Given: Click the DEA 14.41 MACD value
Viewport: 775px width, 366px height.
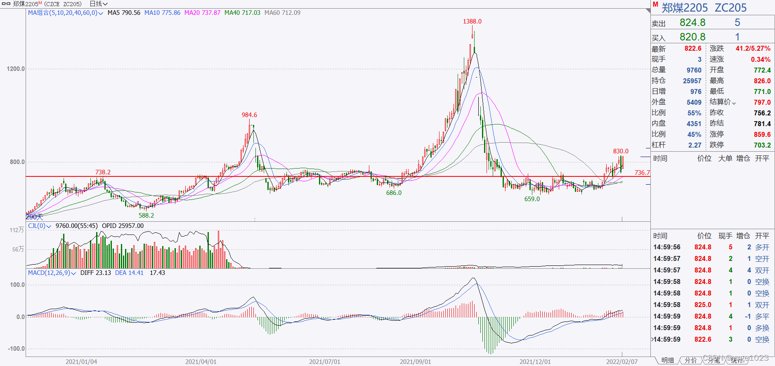Looking at the screenshot, I should pos(129,273).
